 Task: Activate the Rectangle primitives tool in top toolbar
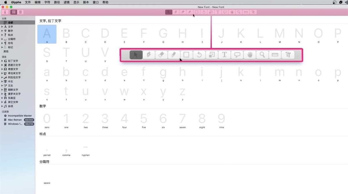pyautogui.click(x=197, y=12)
